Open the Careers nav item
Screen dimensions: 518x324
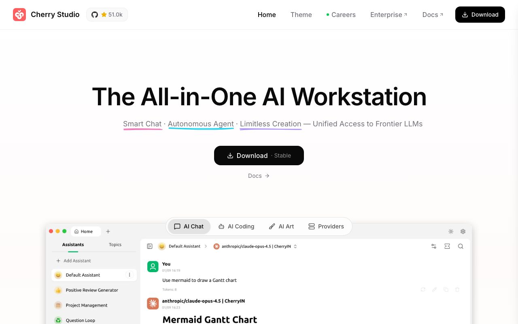tap(341, 15)
